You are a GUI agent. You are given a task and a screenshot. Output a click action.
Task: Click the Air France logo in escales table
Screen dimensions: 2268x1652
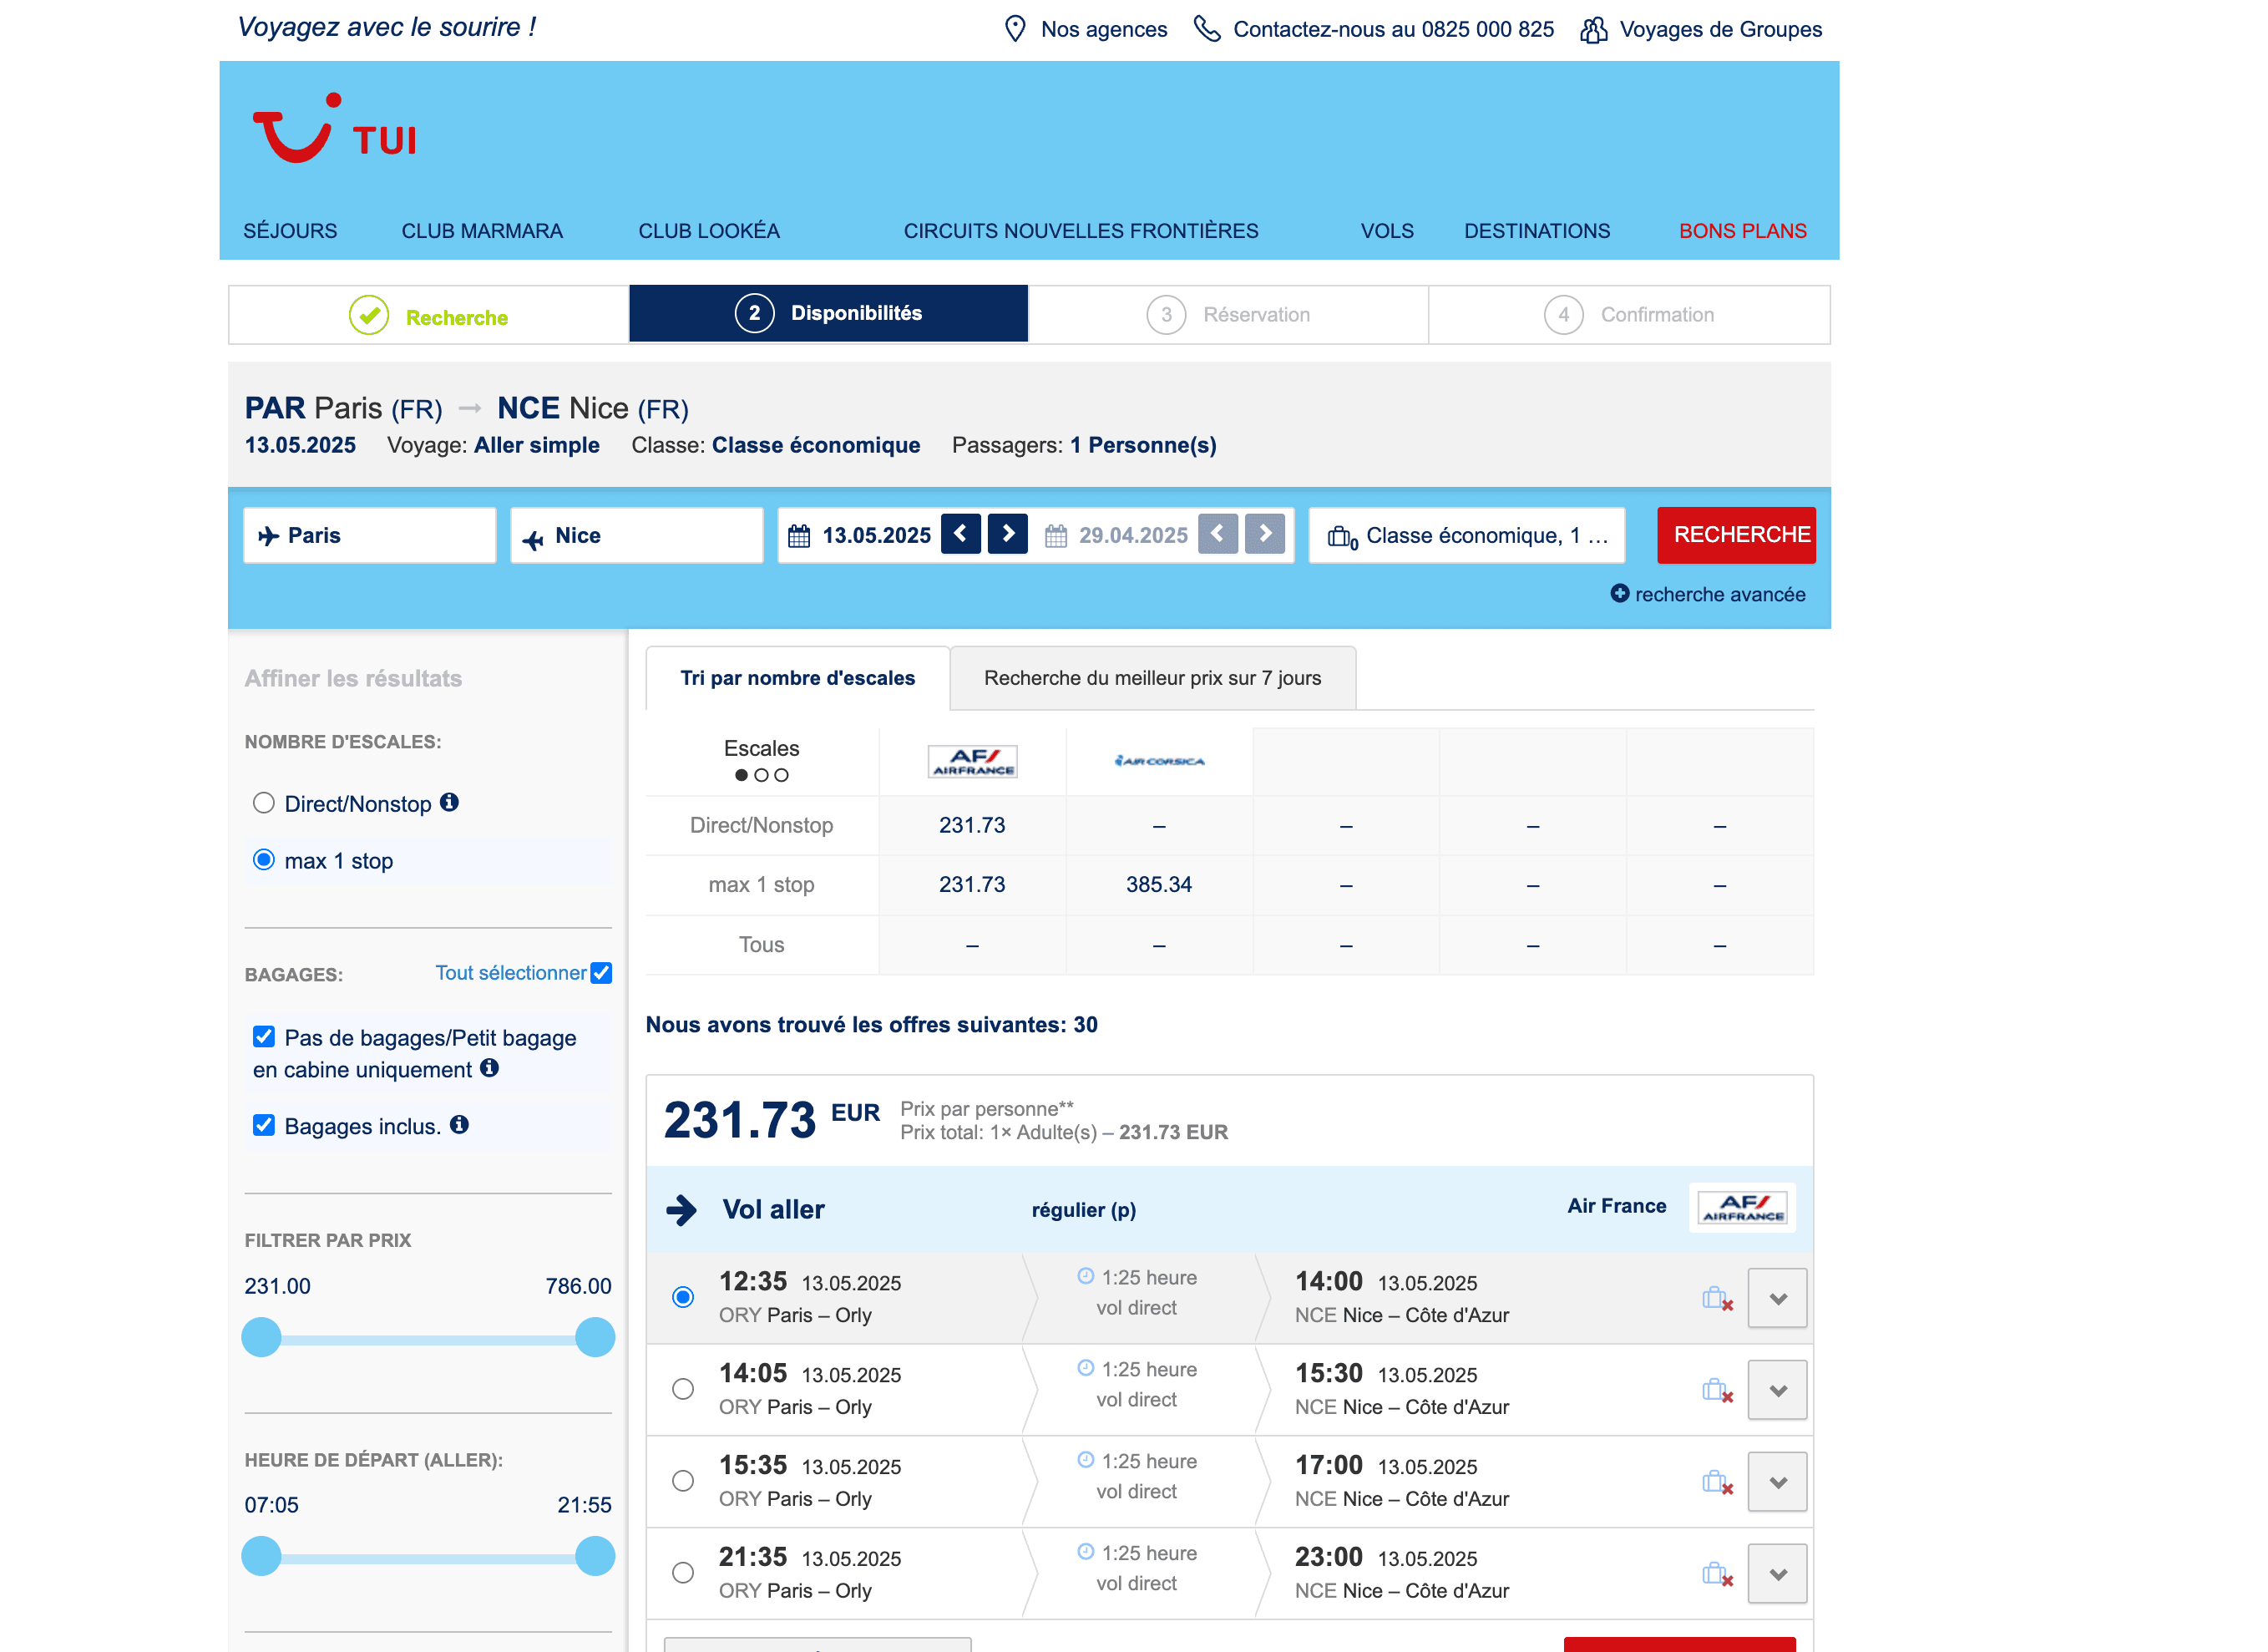click(x=972, y=762)
